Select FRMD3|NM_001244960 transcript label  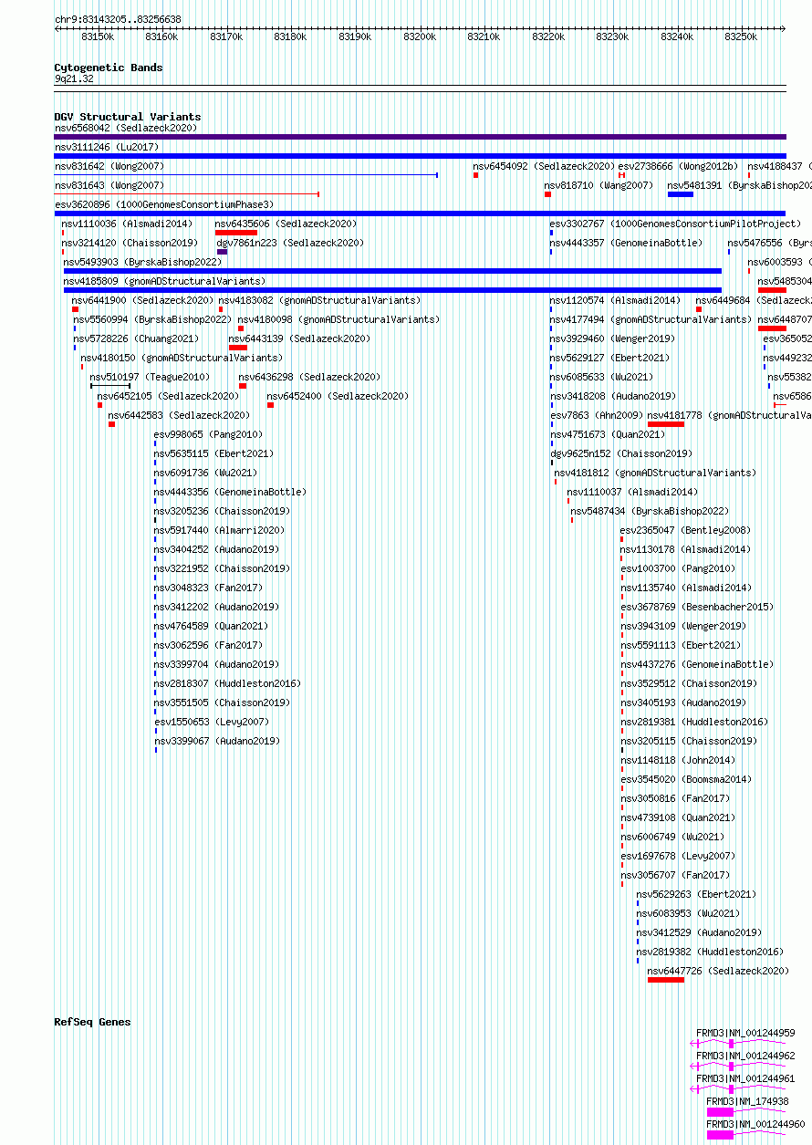755,1124
